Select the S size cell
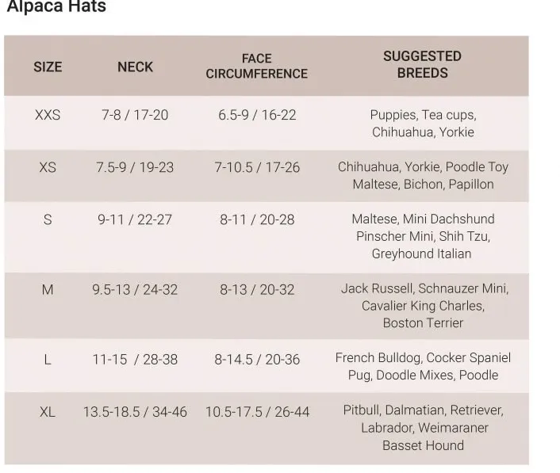The height and width of the screenshot is (473, 560). tap(48, 219)
